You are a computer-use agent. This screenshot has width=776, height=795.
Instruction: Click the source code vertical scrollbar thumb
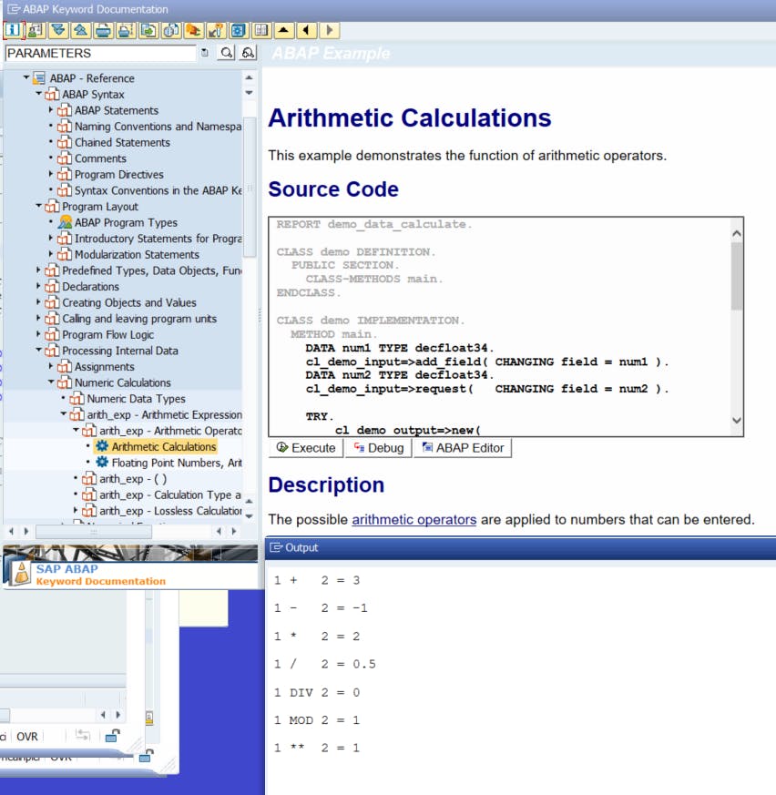point(737,276)
